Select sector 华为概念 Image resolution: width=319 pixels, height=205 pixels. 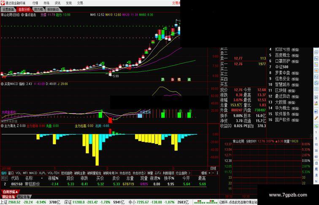[x=287, y=108]
